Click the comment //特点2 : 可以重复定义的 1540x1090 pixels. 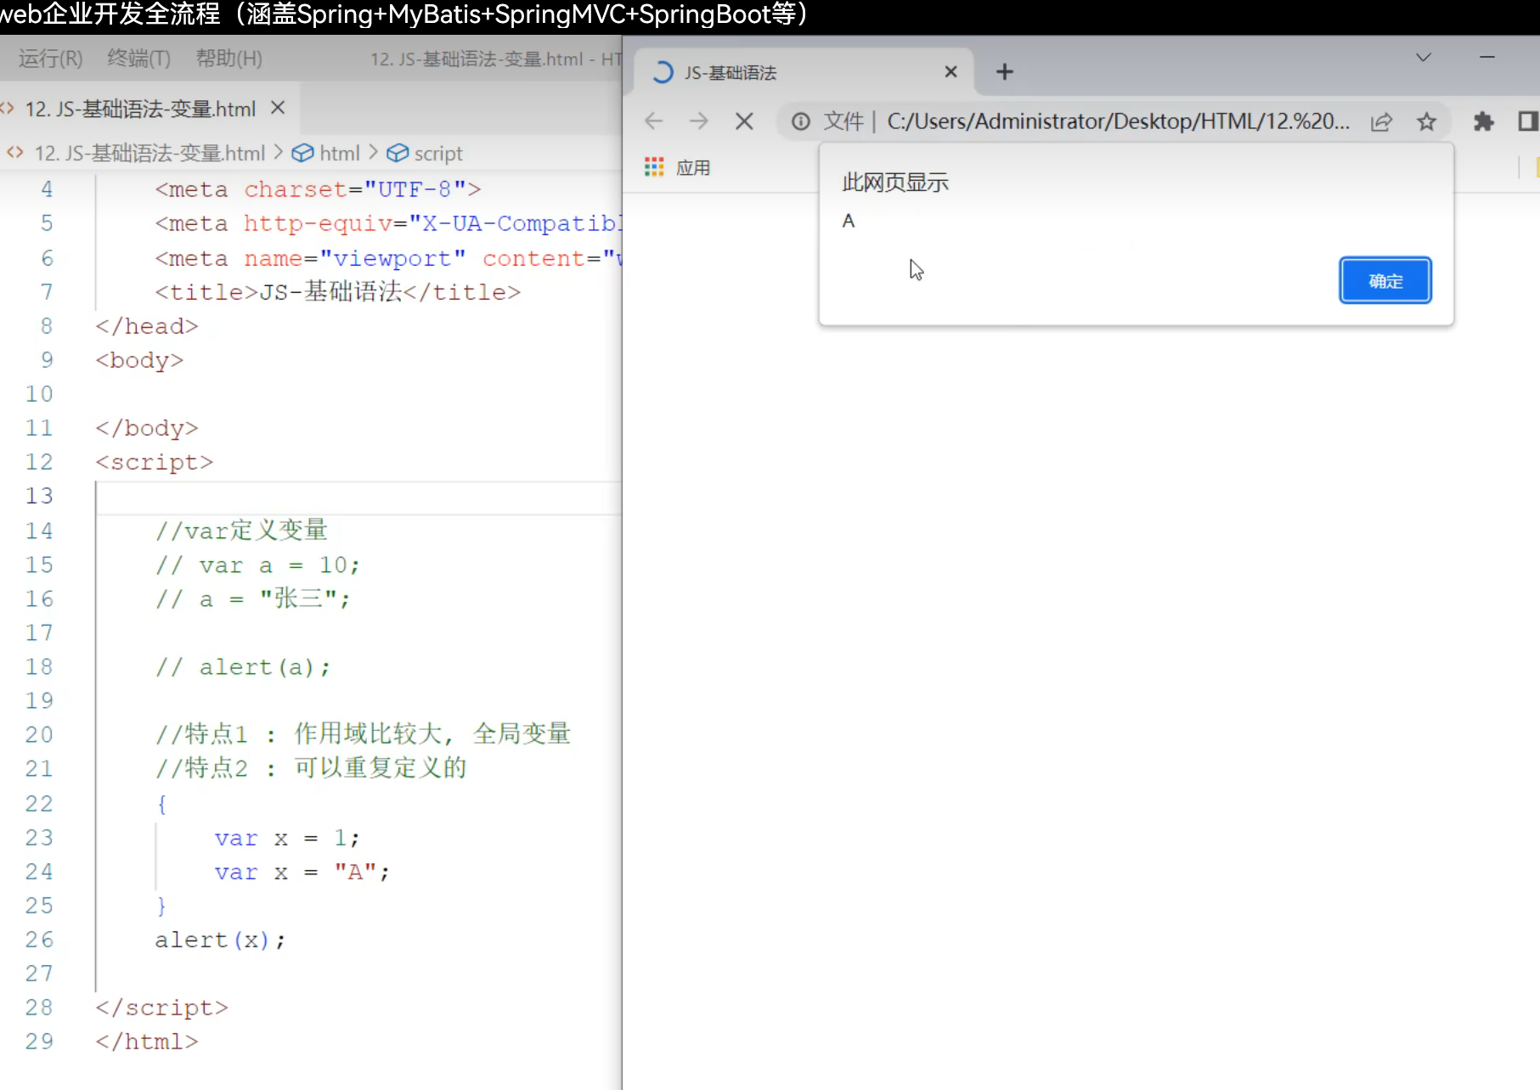point(311,767)
